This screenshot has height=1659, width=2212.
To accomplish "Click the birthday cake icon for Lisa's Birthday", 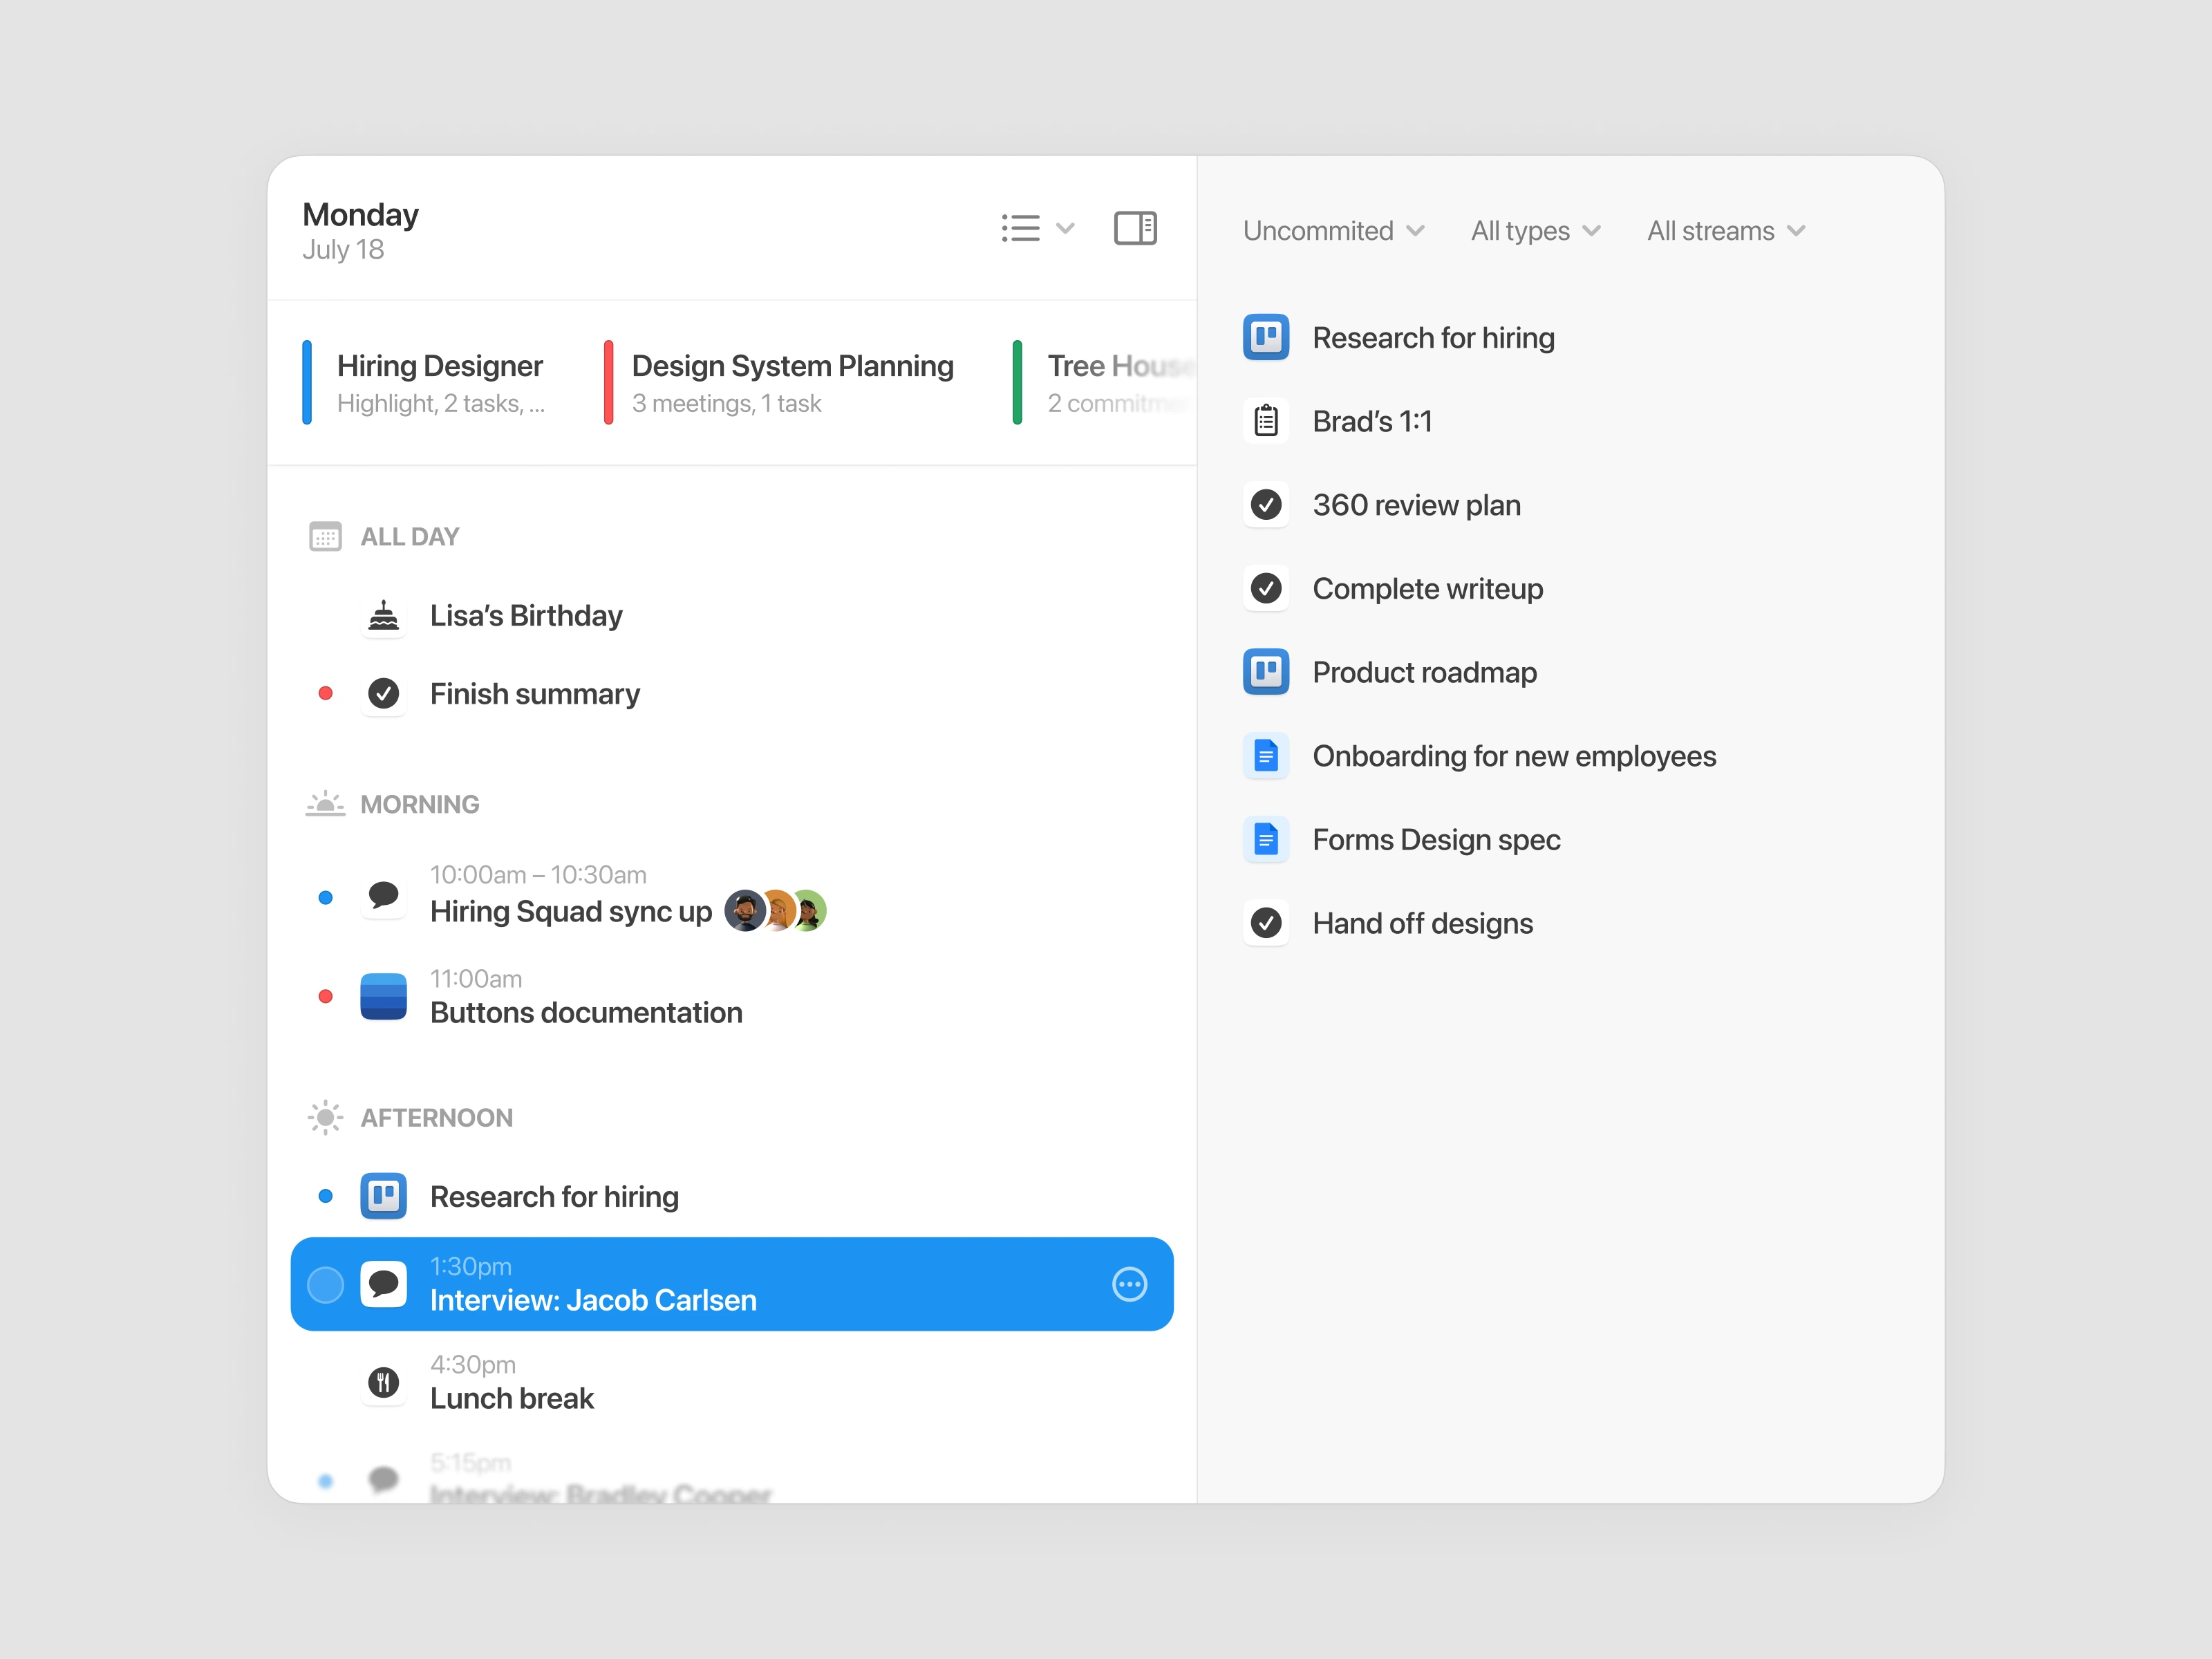I will point(383,615).
